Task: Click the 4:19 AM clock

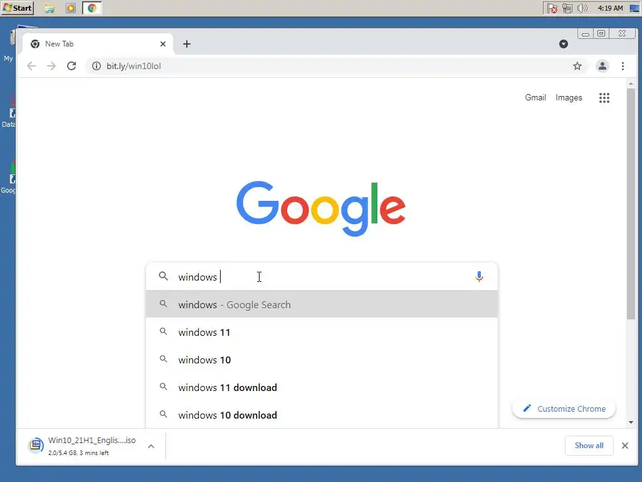Action: 610,8
